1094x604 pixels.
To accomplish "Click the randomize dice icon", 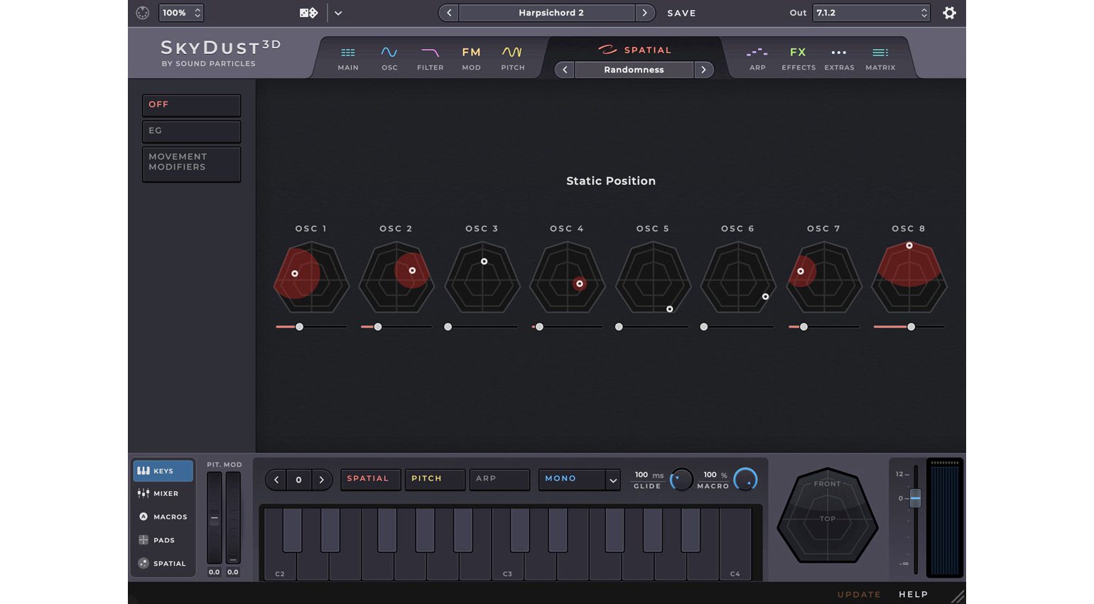I will click(x=308, y=13).
